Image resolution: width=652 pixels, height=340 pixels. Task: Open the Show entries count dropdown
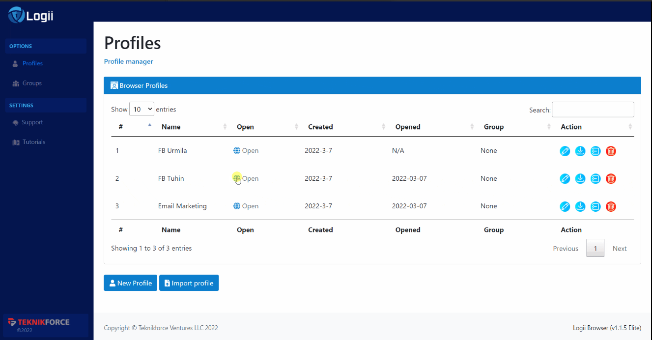click(142, 109)
